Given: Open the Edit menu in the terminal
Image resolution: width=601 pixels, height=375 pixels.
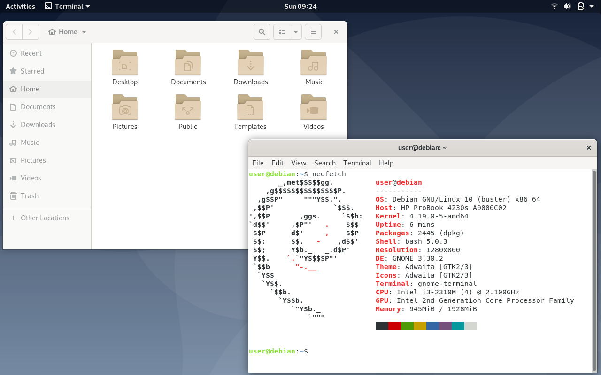Looking at the screenshot, I should 277,163.
